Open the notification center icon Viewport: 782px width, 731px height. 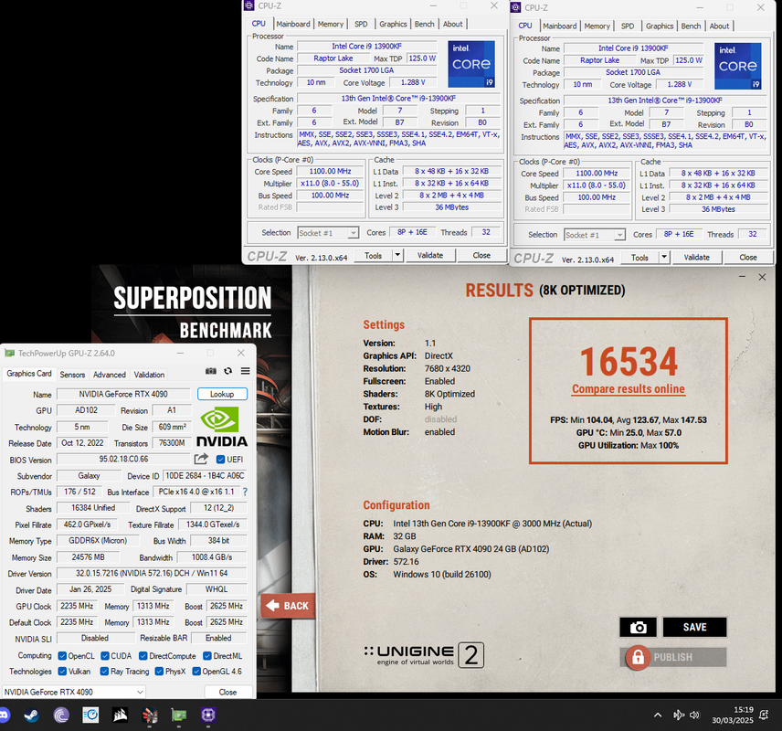point(764,715)
